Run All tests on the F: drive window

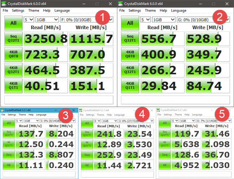[13, 23]
